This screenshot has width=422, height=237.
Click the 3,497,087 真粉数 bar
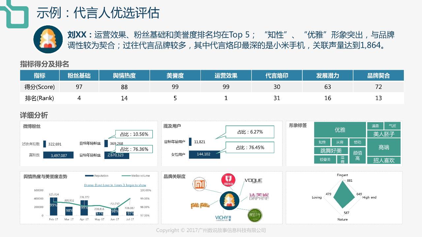59,155
